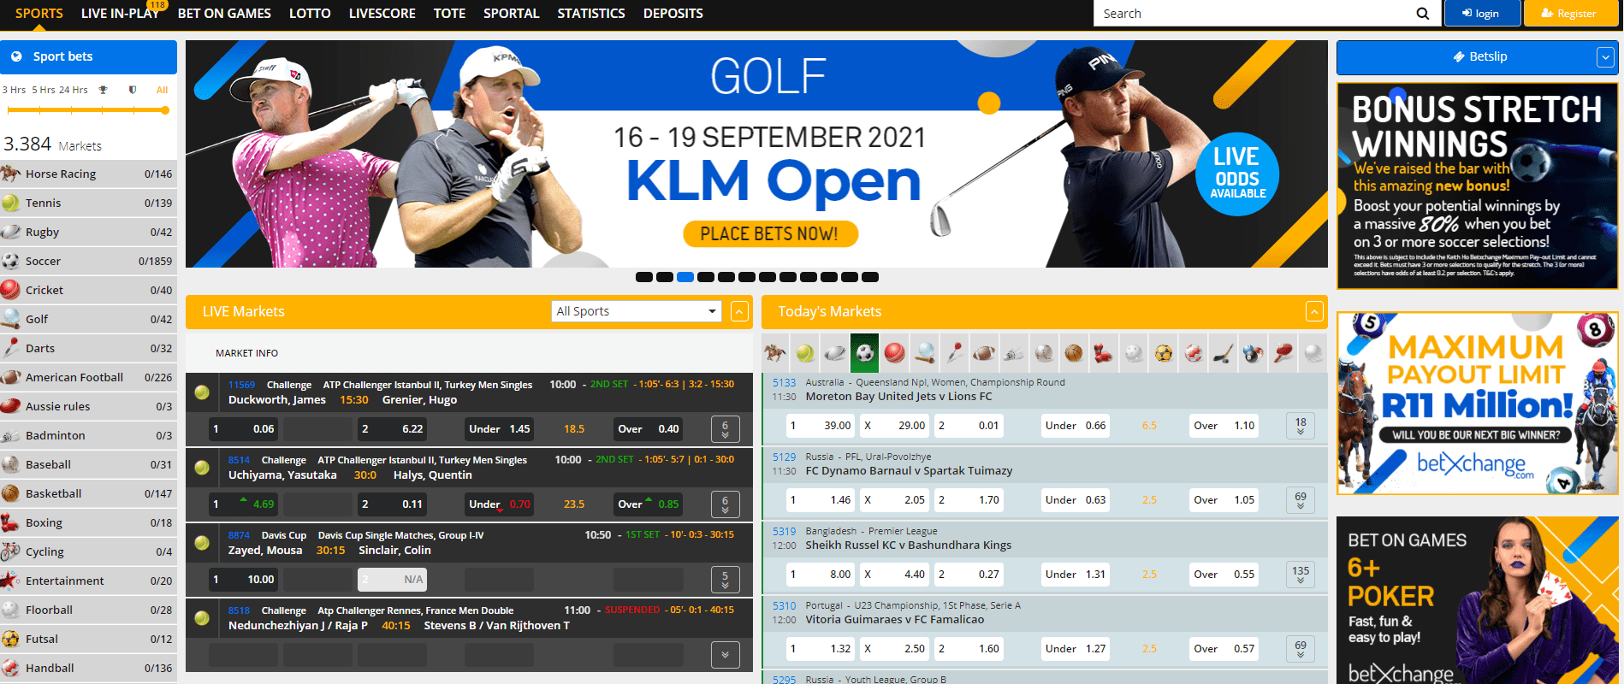This screenshot has width=1624, height=684.
Task: Open the Bonus Stretch Winnings banner
Action: click(x=1478, y=186)
